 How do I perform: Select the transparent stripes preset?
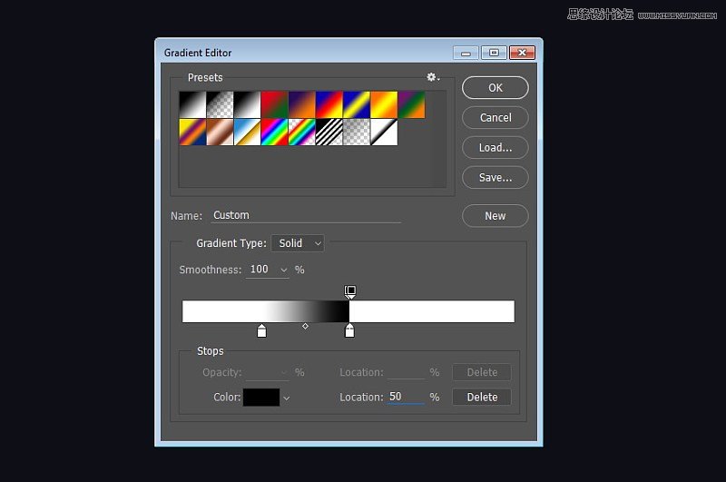tap(329, 132)
